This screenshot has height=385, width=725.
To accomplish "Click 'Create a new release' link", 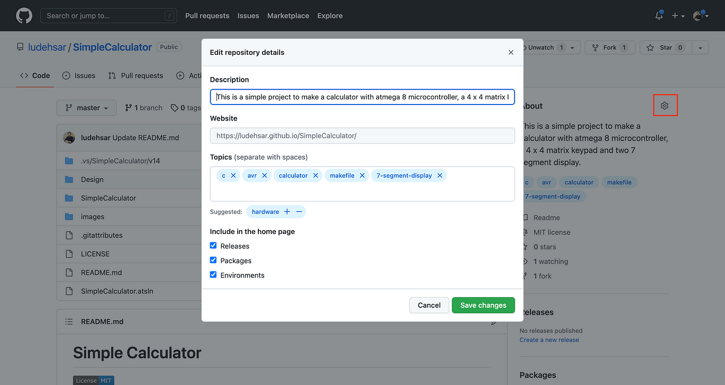I will tap(549, 340).
